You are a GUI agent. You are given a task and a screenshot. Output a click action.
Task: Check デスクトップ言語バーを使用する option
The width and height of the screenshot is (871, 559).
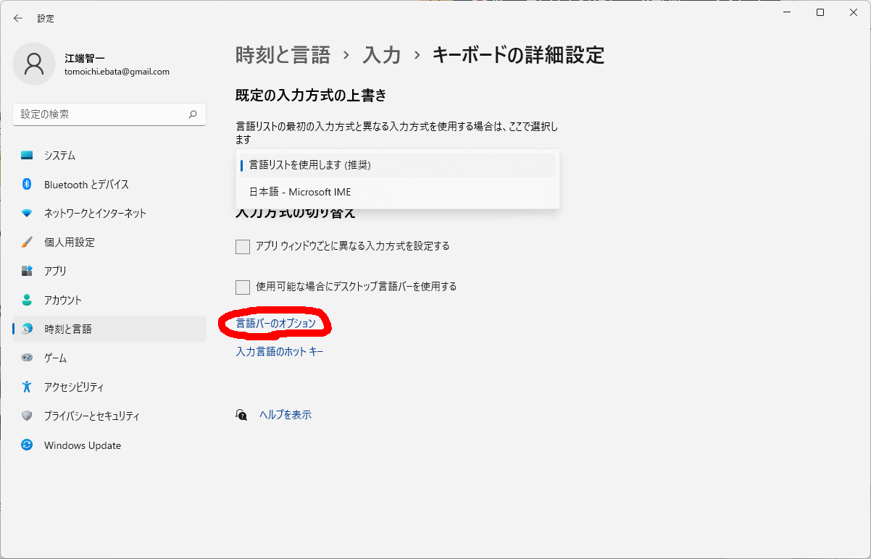(243, 287)
